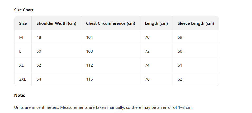Select the "Sleeve Length (cm)" header
The width and height of the screenshot is (252, 113).
[196, 23]
